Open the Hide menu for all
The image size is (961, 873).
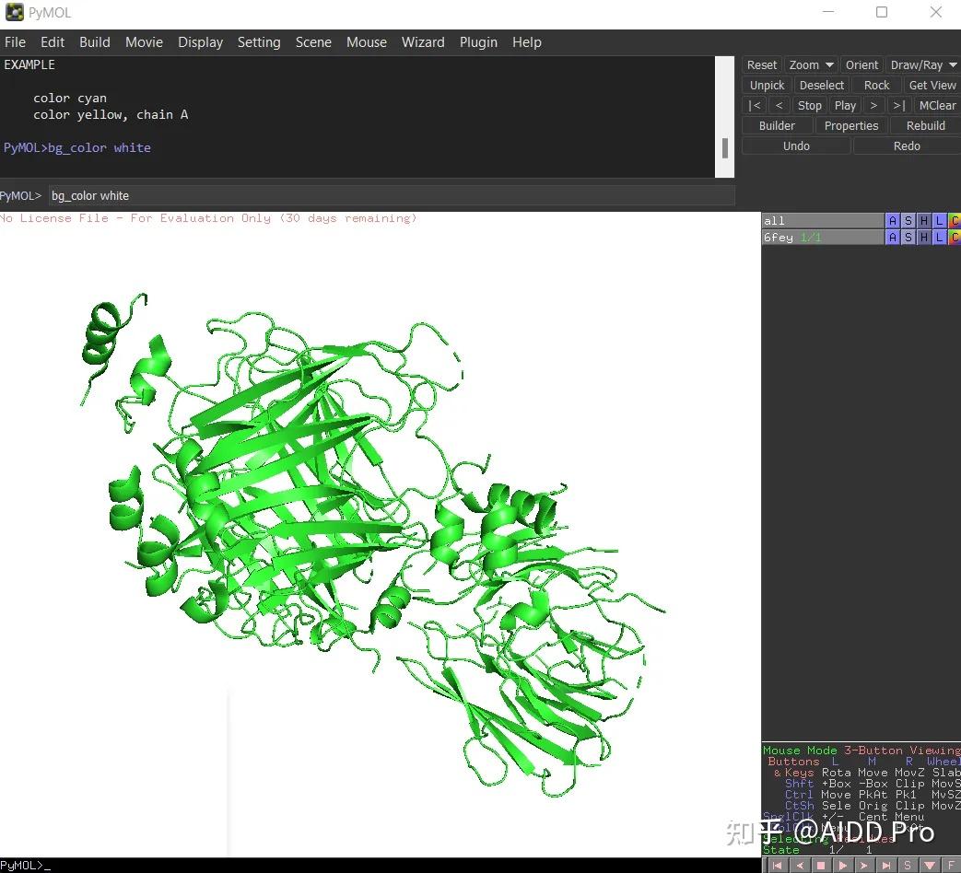923,220
